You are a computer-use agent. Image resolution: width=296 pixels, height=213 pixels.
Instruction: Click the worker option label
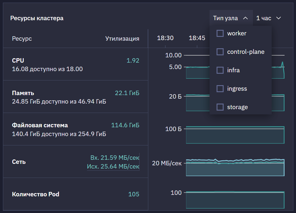pos(237,33)
